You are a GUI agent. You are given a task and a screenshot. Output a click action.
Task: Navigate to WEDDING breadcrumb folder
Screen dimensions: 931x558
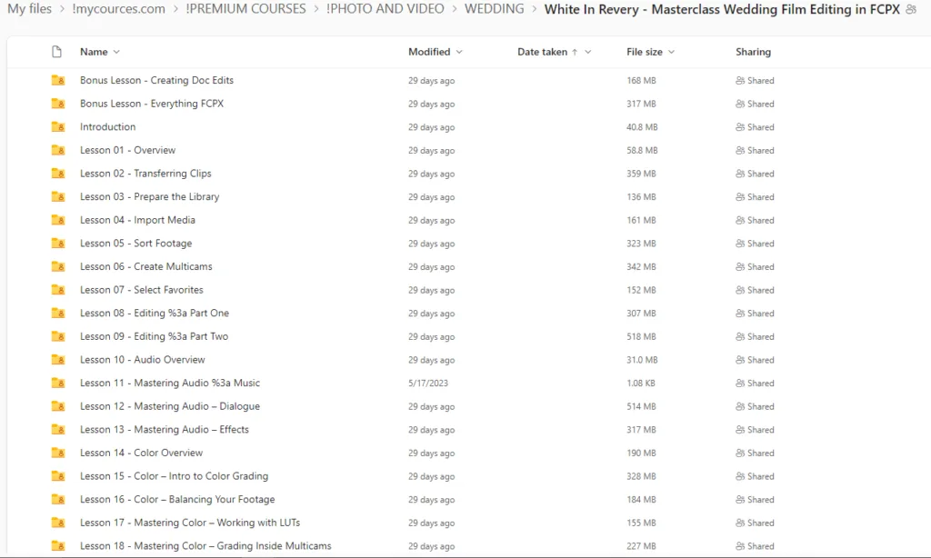pos(494,9)
